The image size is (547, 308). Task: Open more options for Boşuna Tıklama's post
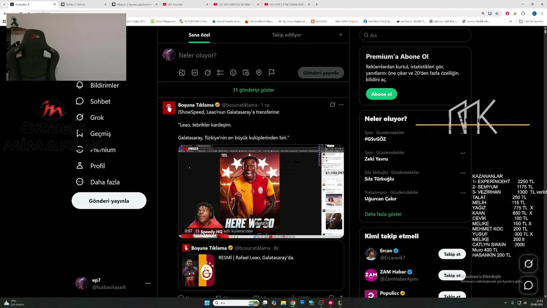(341, 105)
